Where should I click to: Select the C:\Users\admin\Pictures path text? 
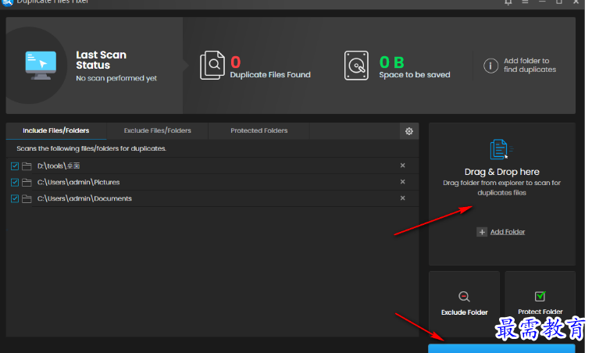tap(79, 182)
